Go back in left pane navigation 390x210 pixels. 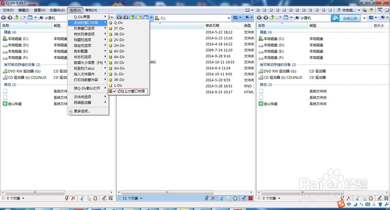pyautogui.click(x=4, y=18)
